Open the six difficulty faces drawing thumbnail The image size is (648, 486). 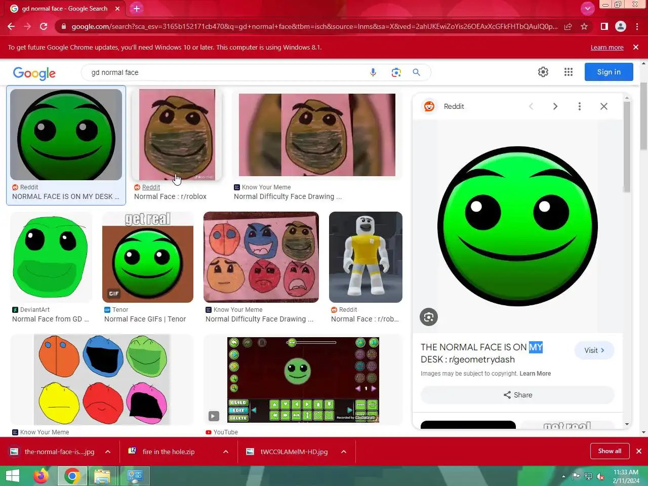click(261, 257)
